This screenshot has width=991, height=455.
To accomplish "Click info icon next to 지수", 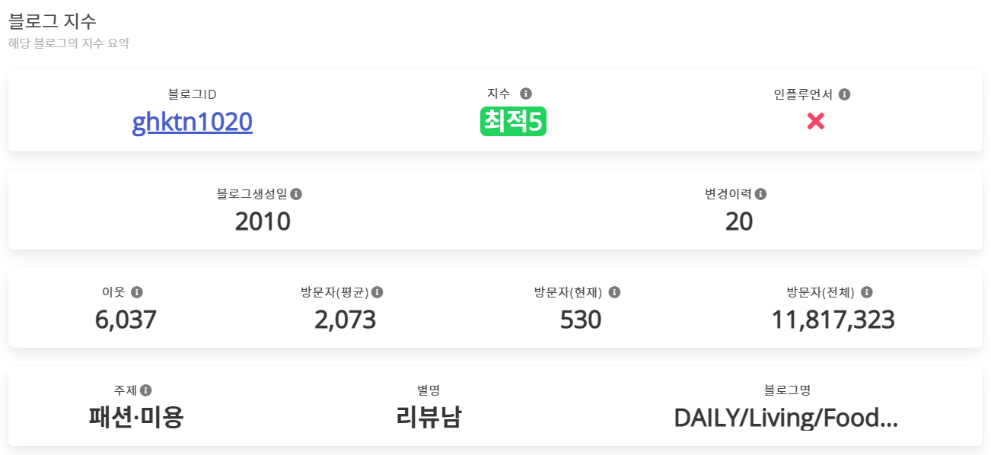I will coord(526,94).
